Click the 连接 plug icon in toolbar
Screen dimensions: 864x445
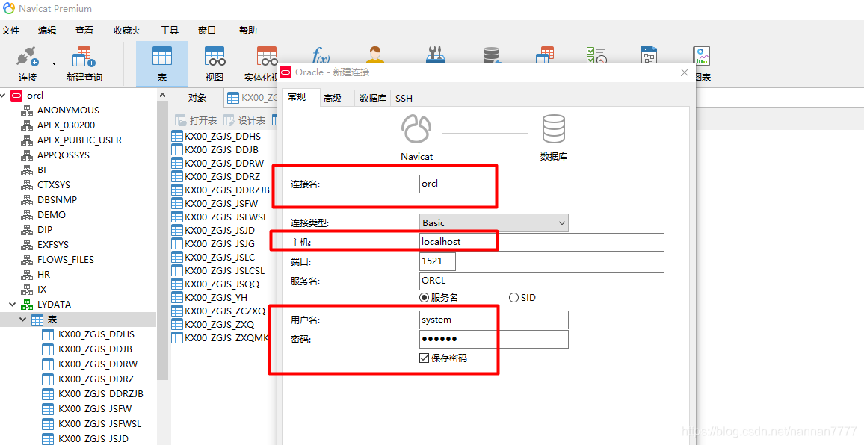click(x=28, y=57)
